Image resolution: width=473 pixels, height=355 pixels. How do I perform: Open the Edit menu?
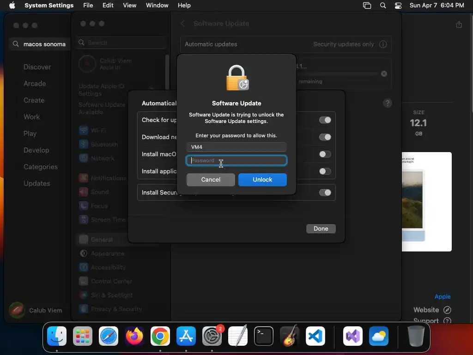[108, 6]
